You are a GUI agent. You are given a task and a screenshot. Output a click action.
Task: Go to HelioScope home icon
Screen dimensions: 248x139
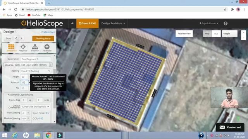tap(72, 23)
